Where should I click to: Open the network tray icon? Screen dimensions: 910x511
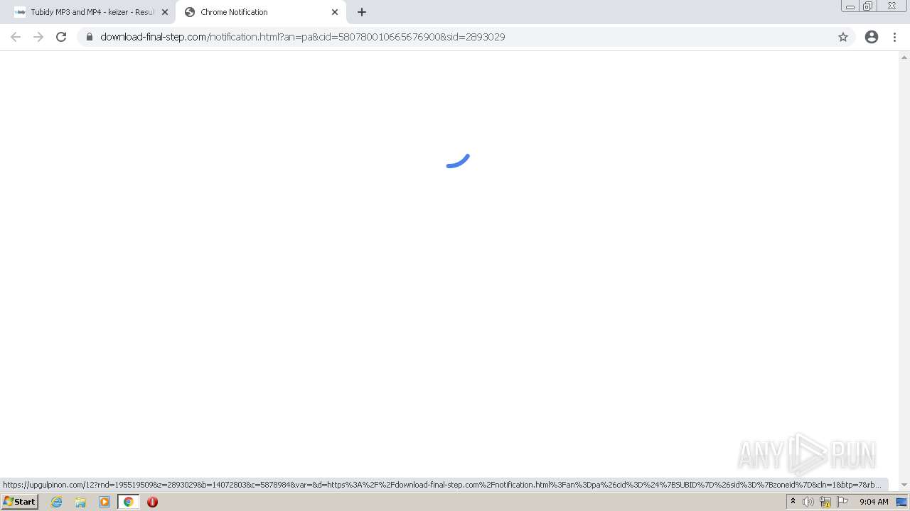coord(825,502)
